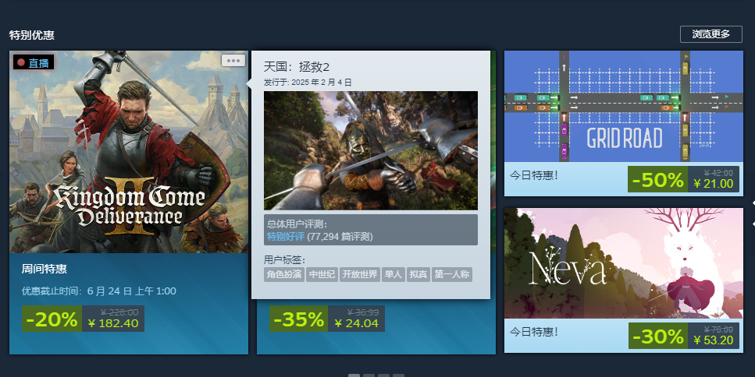755x377 pixels.
Task: Click the Kingdom Come Deliverance II cover art
Action: (x=129, y=152)
